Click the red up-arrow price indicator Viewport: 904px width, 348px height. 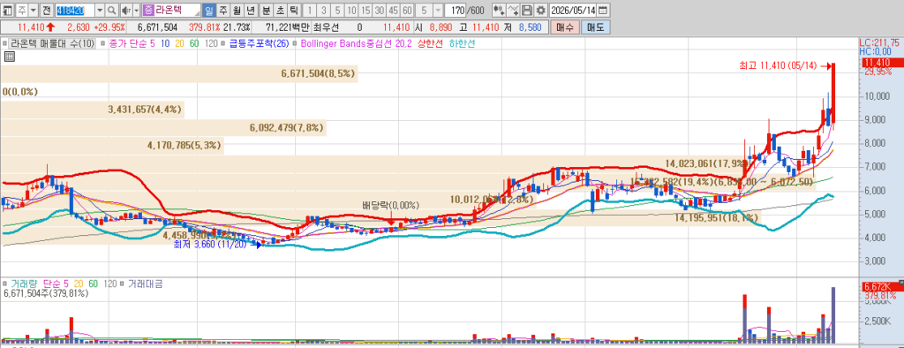50,26
